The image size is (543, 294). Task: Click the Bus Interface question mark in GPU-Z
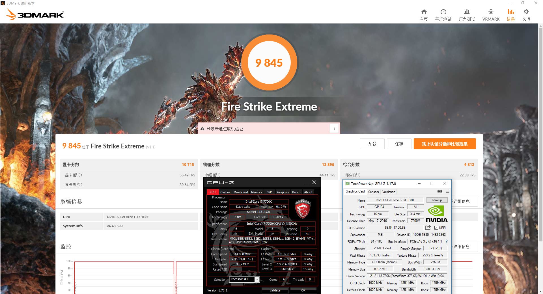point(447,241)
